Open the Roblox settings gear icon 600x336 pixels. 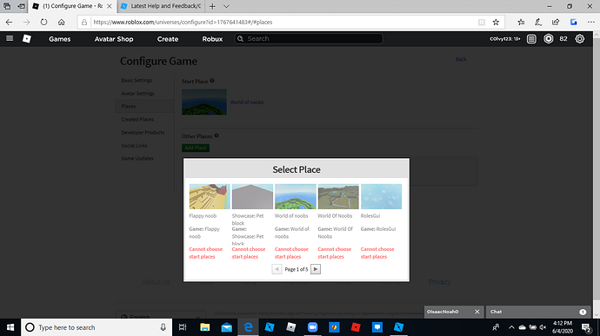(580, 38)
